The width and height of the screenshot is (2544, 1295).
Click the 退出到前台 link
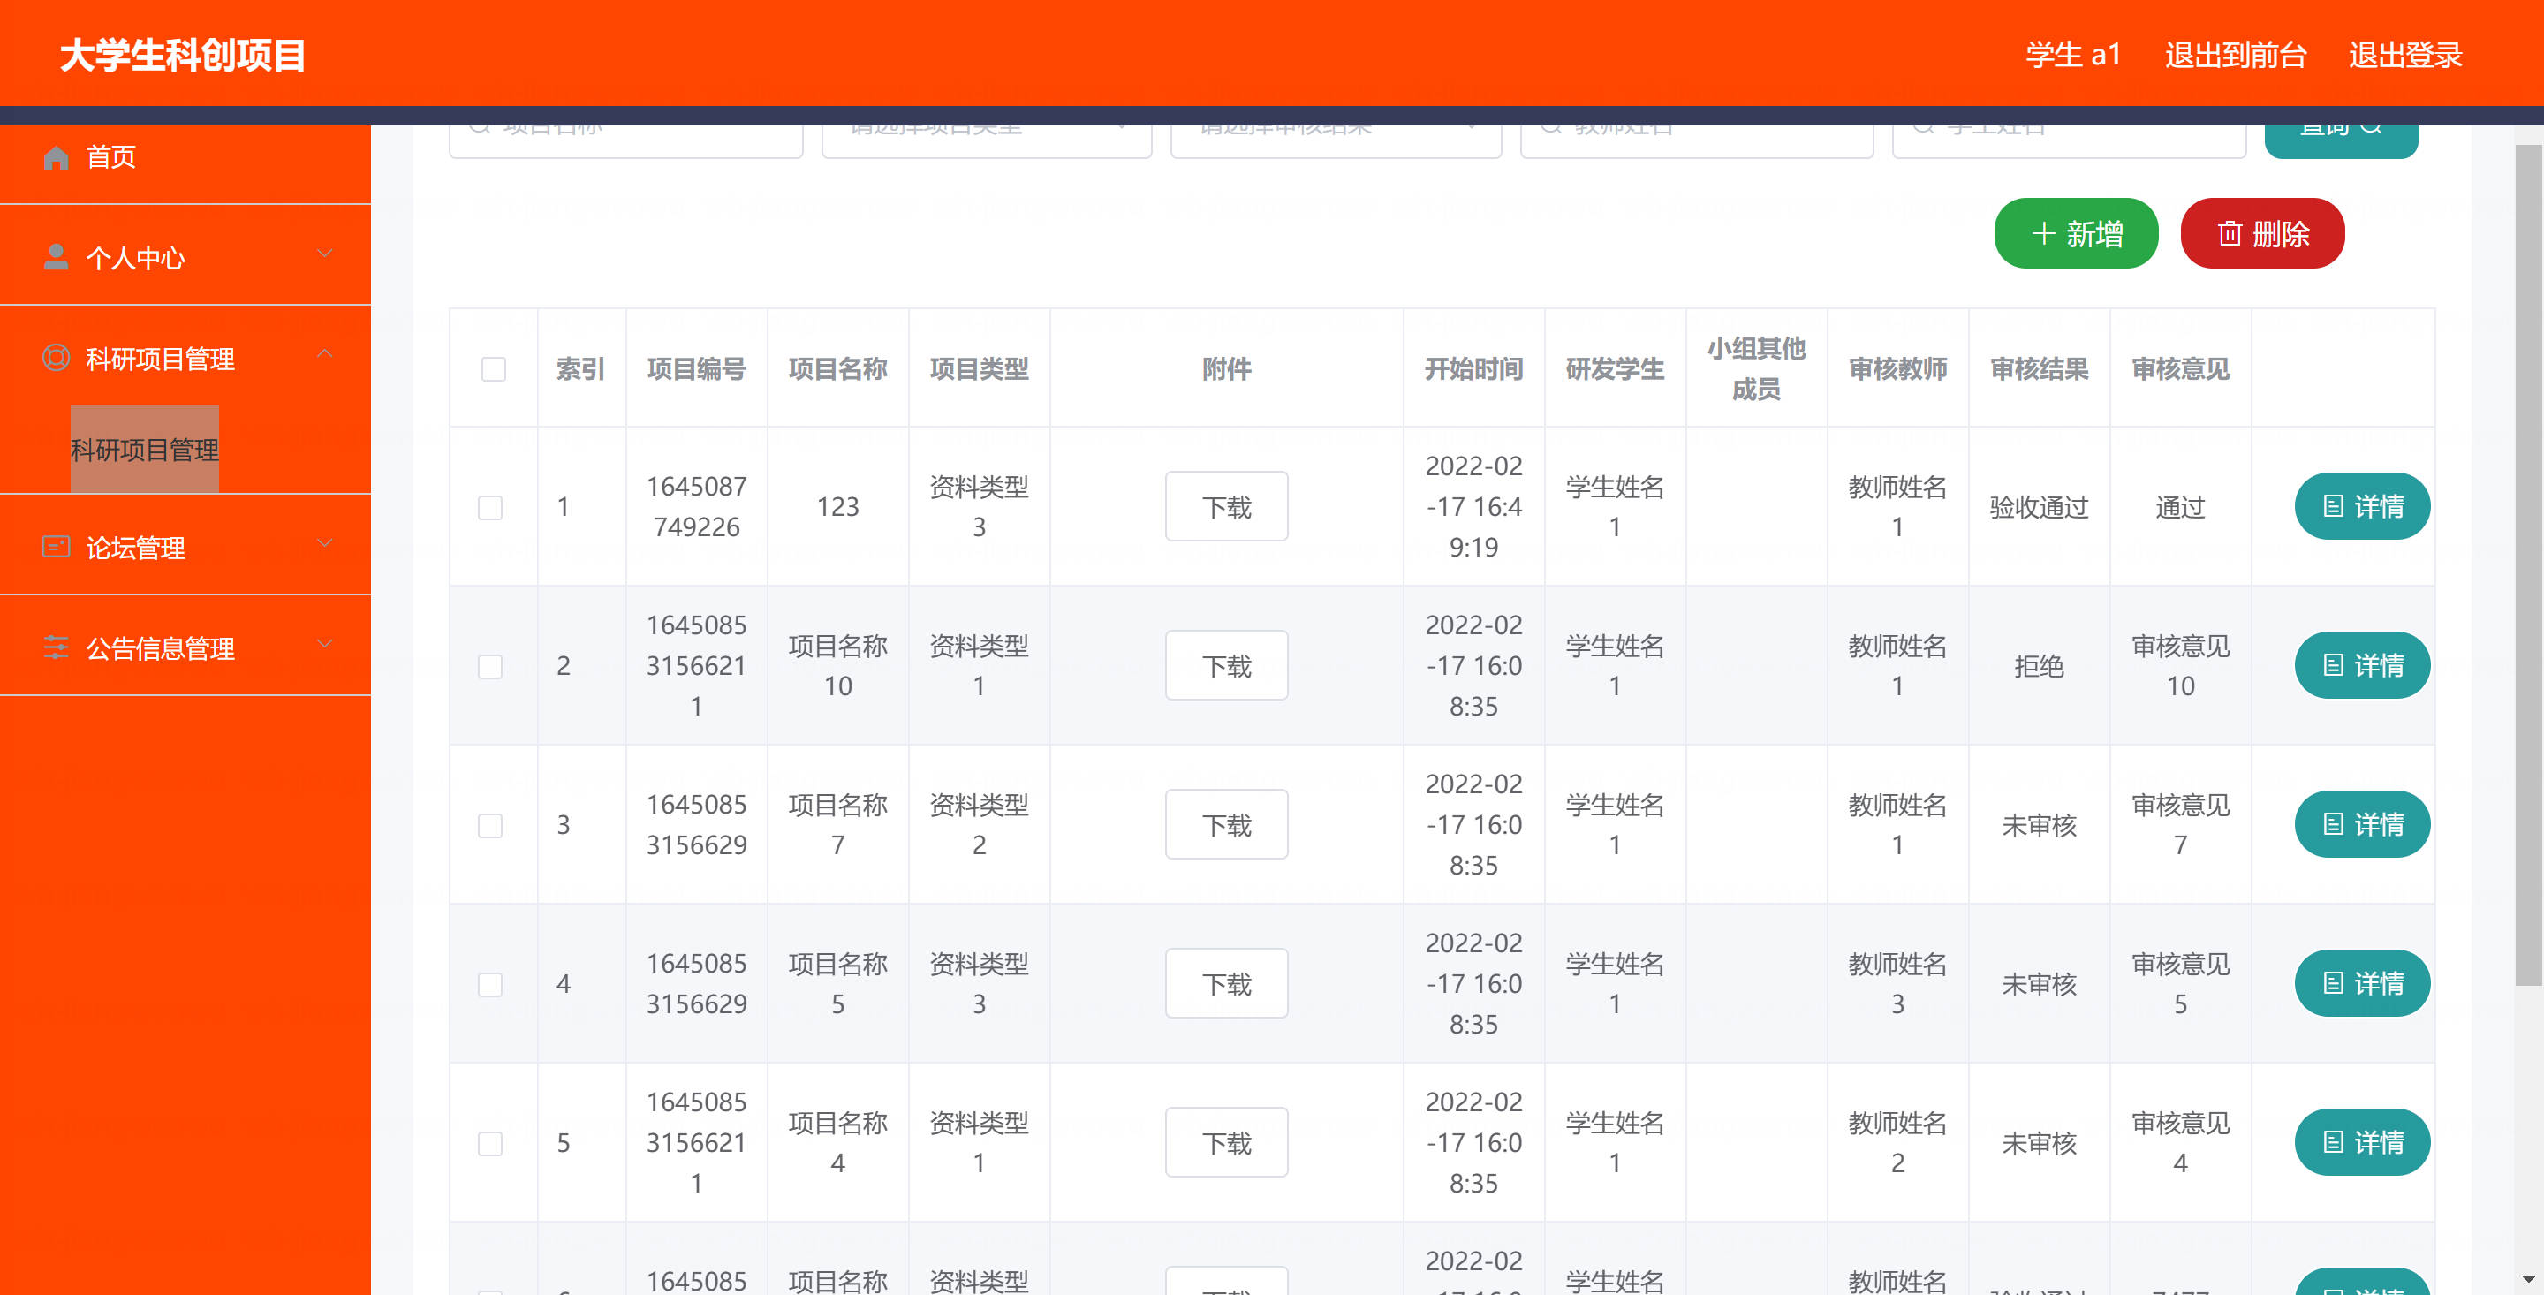(x=2235, y=56)
